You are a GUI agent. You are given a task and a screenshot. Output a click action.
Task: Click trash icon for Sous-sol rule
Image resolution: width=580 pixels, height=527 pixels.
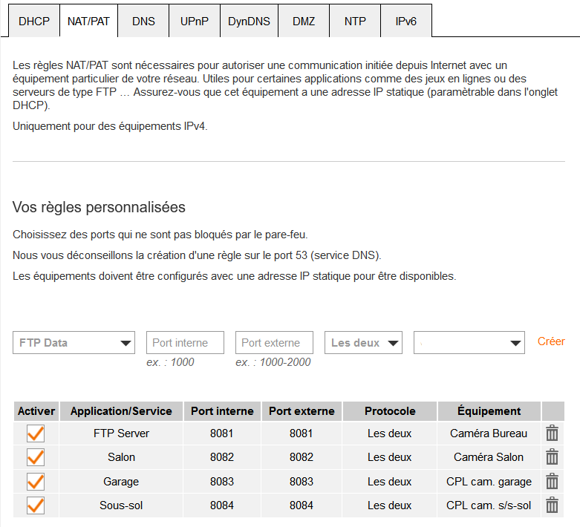tap(552, 505)
